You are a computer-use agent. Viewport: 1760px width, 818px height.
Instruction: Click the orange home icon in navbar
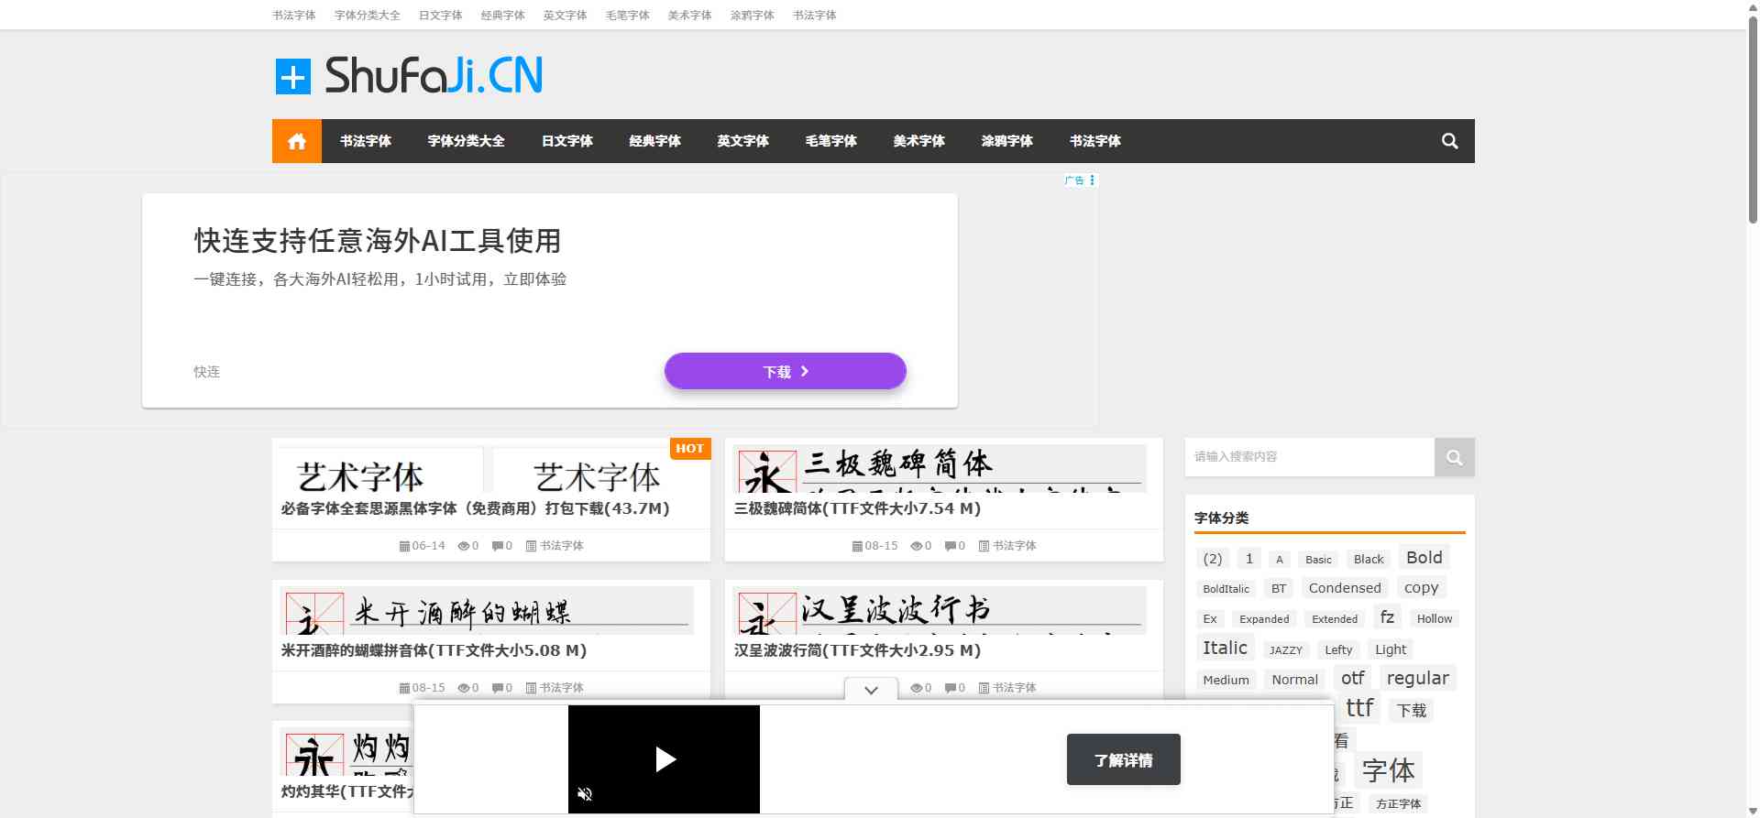pyautogui.click(x=296, y=141)
